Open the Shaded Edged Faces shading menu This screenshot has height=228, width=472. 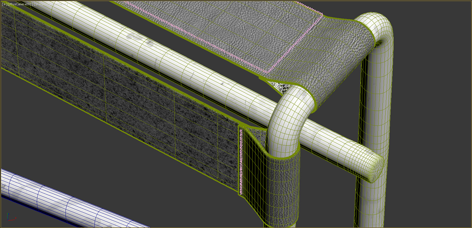[51, 4]
